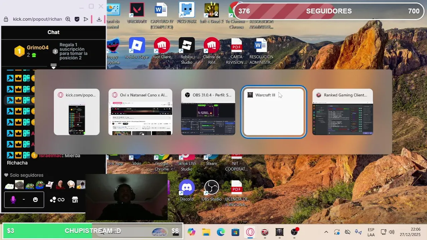Launch OBS Studio desktop shortcut
427x240 pixels.
click(211, 191)
